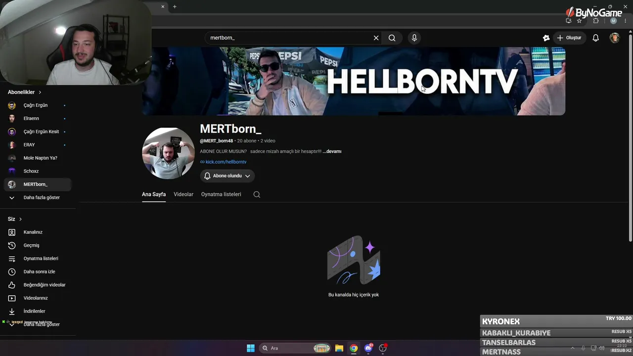This screenshot has height=356, width=633.
Task: Open Mole Naptın Ya? channel
Action: pyautogui.click(x=38, y=158)
